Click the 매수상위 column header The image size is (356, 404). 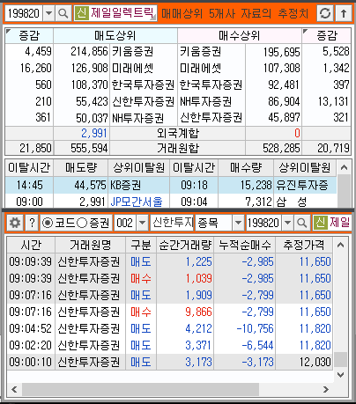[240, 36]
